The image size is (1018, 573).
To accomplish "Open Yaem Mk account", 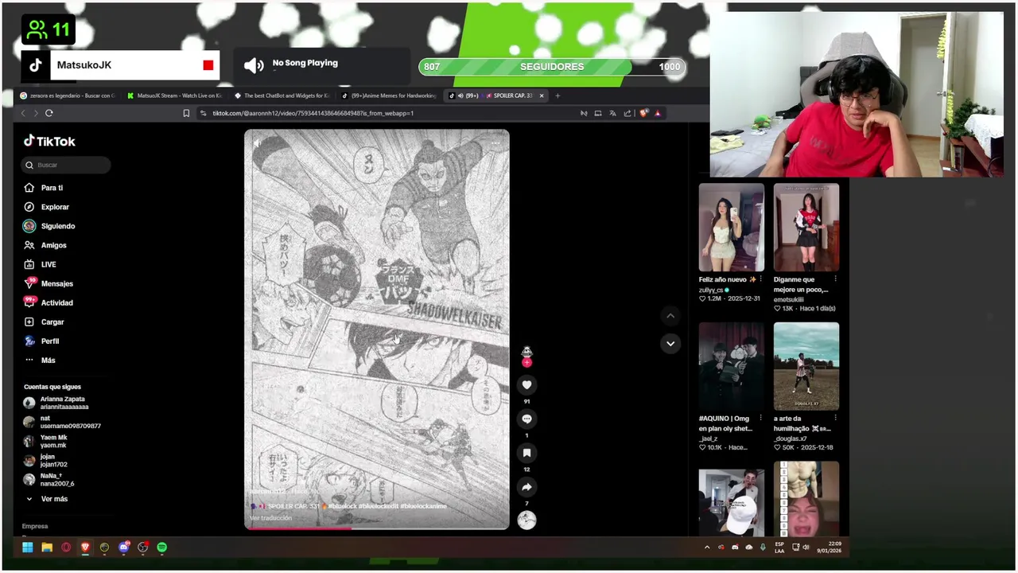I will click(45, 441).
